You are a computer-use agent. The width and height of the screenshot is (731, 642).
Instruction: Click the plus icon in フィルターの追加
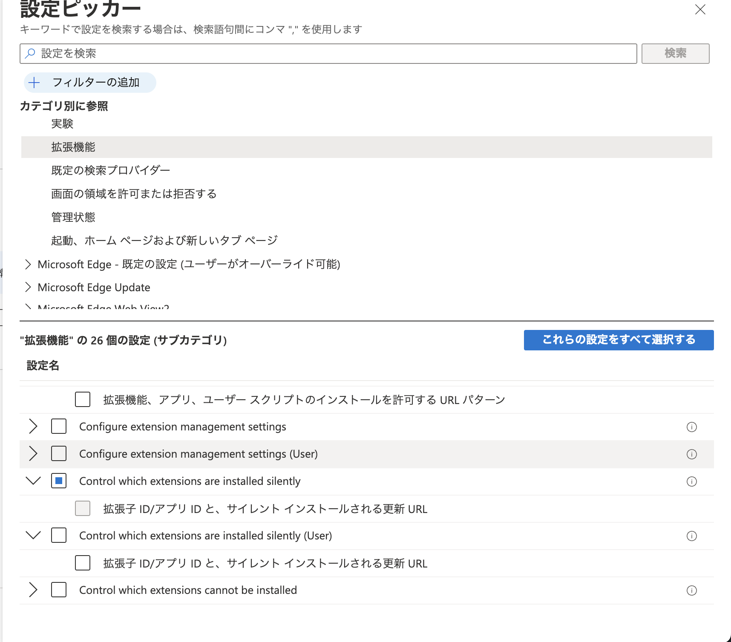click(x=34, y=83)
